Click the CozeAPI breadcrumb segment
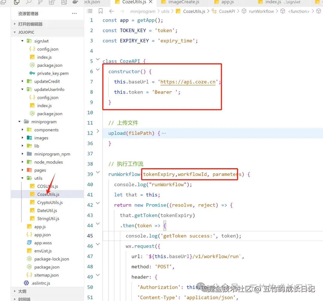The height and width of the screenshot is (301, 323). pyautogui.click(x=227, y=11)
